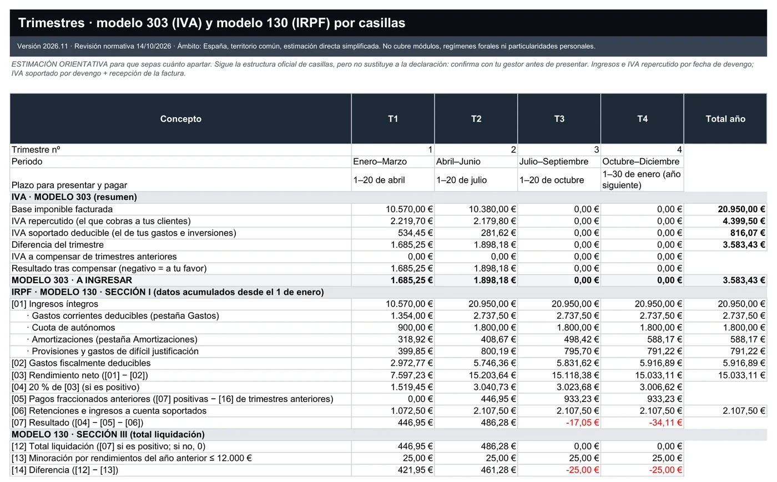Click the IVA soportado T2 value 281,62 €

[x=476, y=233]
